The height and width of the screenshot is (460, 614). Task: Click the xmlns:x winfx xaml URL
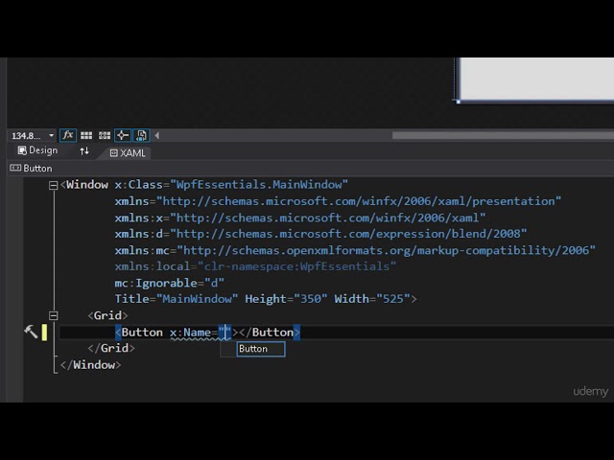pyautogui.click(x=328, y=218)
